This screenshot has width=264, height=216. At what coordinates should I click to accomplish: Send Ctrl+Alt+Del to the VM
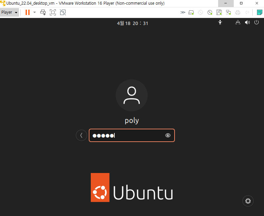43,12
